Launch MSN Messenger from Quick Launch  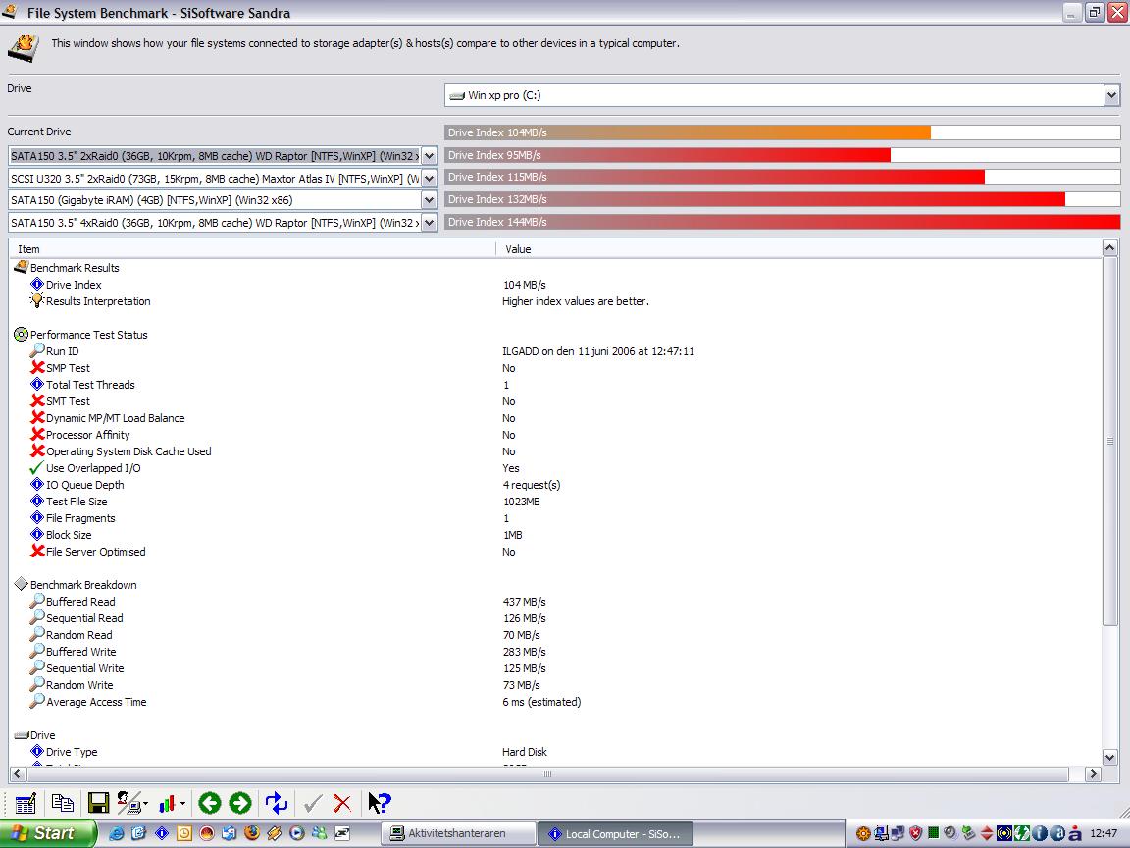tap(319, 833)
